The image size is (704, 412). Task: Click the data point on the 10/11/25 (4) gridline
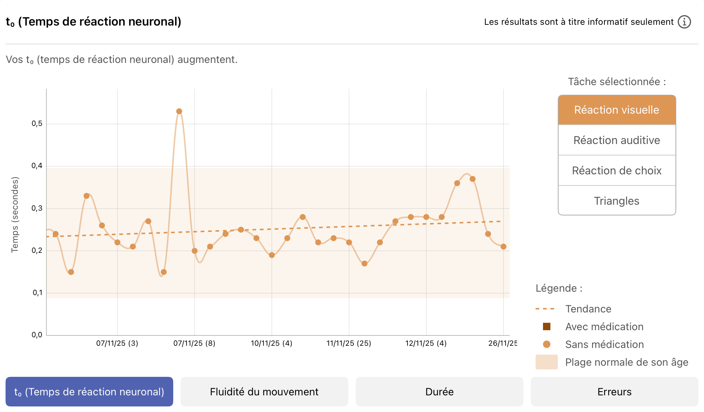pos(272,255)
